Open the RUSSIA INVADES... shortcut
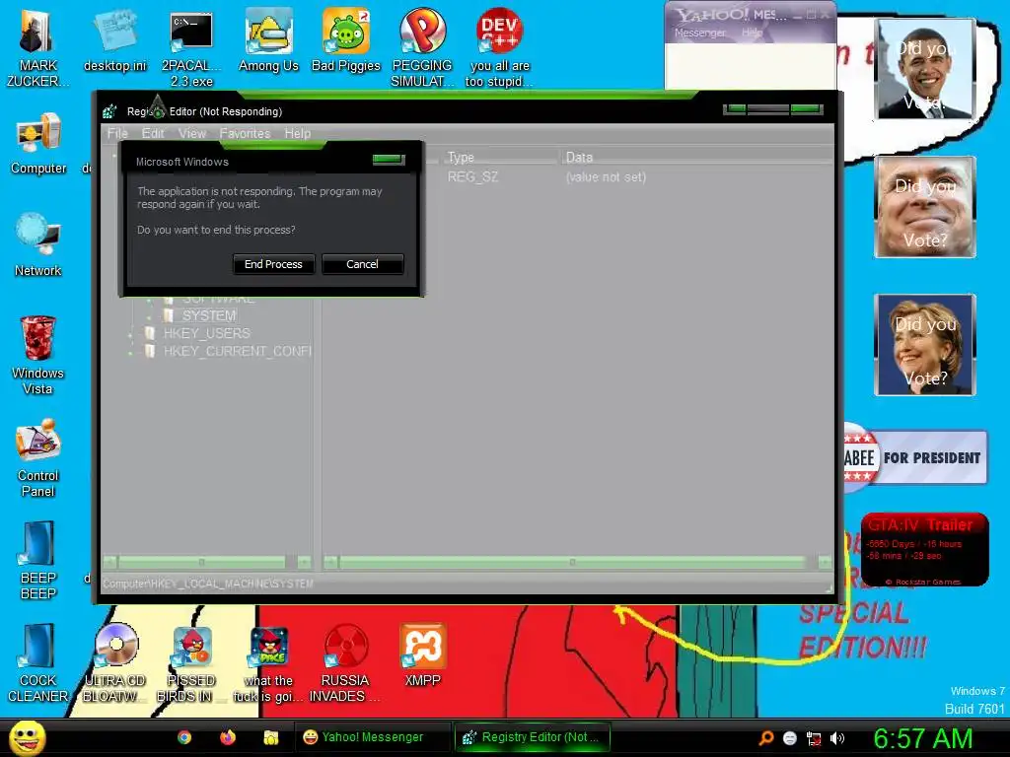The height and width of the screenshot is (757, 1010). point(345,663)
